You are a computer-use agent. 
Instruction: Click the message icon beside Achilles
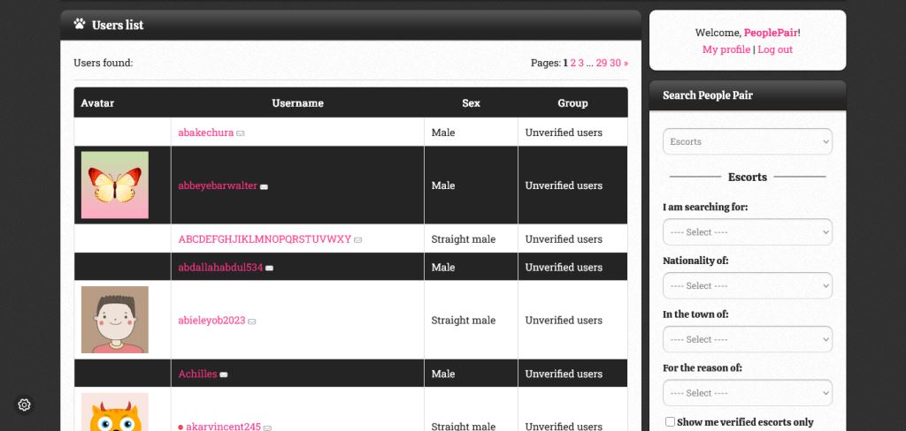tap(224, 374)
